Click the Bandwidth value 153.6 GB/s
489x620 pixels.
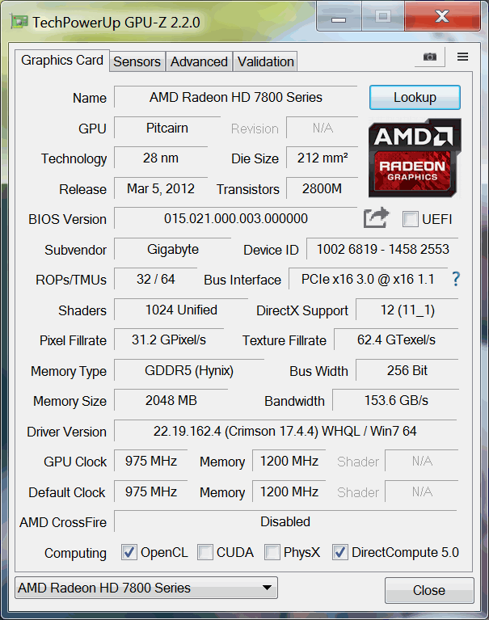(x=396, y=401)
